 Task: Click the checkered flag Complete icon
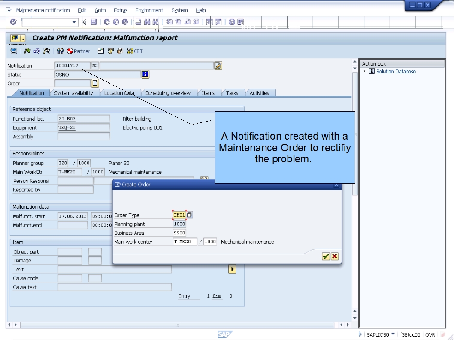46,51
